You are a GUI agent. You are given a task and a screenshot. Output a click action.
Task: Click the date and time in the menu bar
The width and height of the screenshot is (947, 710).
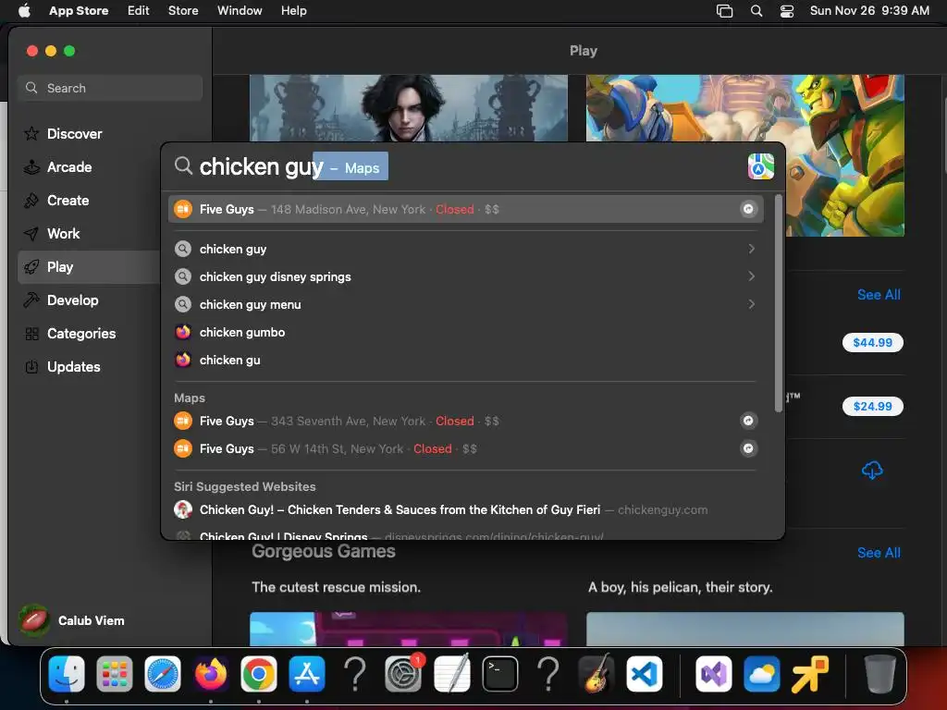click(869, 10)
